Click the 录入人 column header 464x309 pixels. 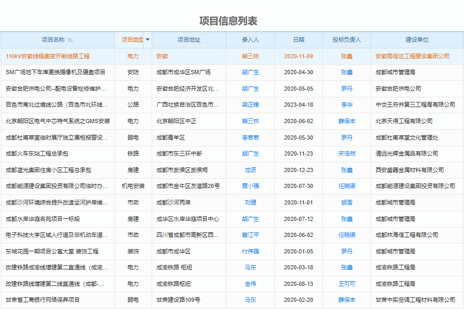251,40
